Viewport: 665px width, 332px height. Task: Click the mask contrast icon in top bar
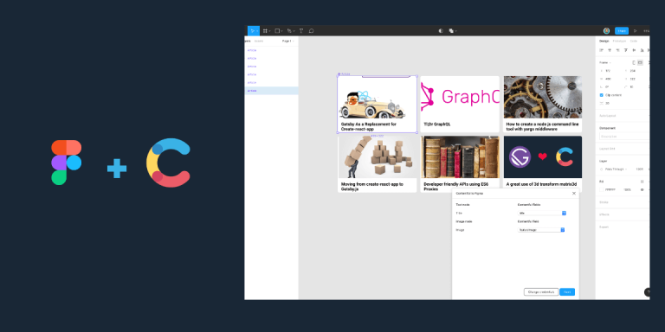tap(441, 31)
